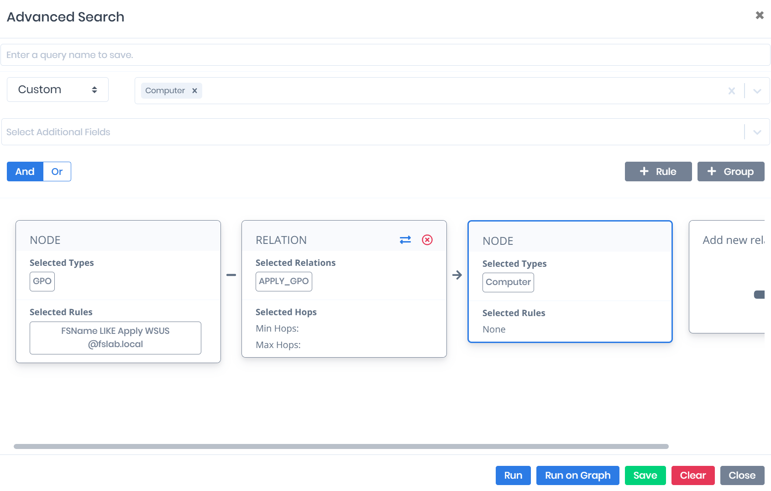This screenshot has height=491, width=771.
Task: Switch to Or logic mode
Action: point(57,171)
